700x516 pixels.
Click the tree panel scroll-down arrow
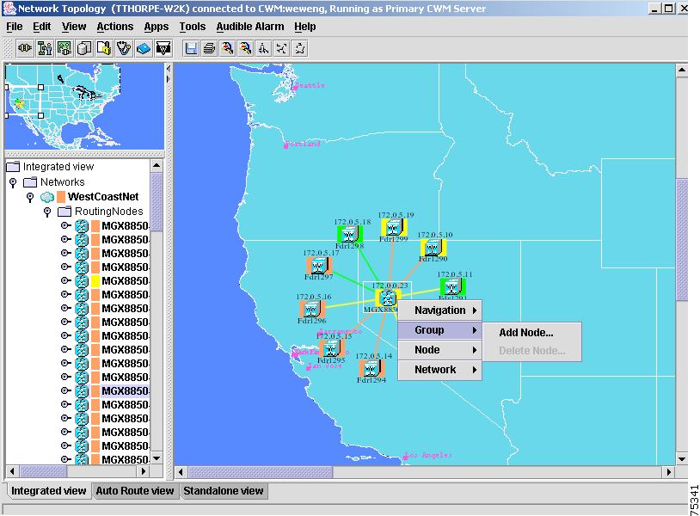coord(157,458)
